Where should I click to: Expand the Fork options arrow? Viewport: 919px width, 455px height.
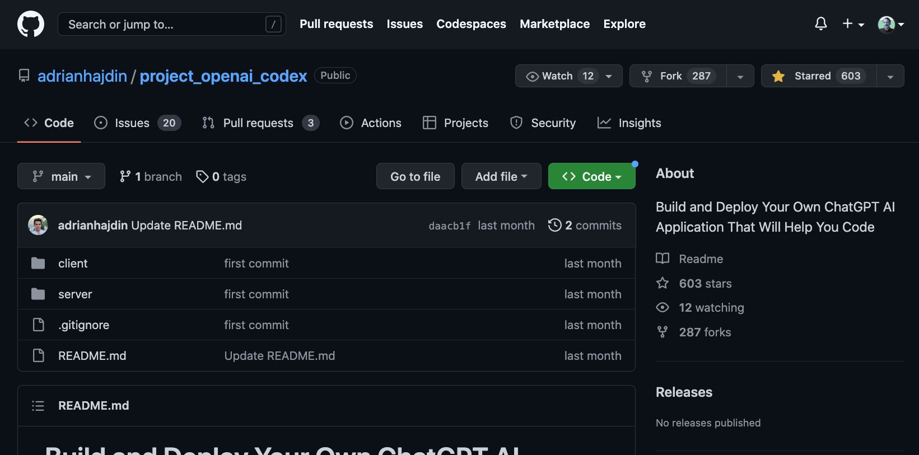pyautogui.click(x=740, y=76)
